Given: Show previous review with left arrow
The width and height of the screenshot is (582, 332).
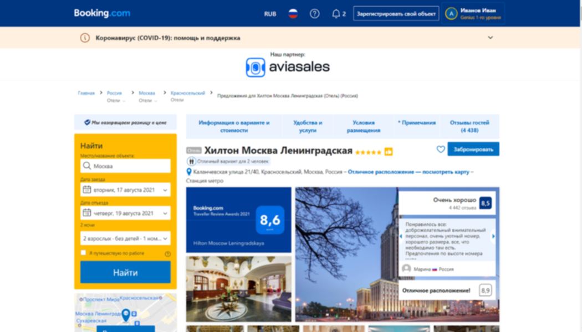Looking at the screenshot, I should click(401, 236).
